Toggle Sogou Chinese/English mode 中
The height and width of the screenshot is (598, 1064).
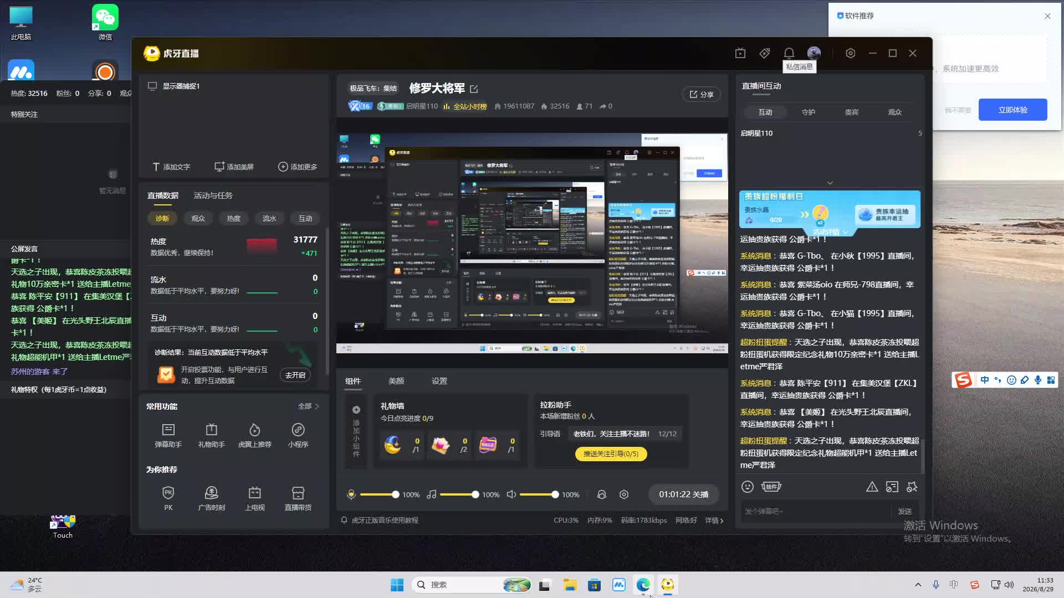tap(985, 380)
